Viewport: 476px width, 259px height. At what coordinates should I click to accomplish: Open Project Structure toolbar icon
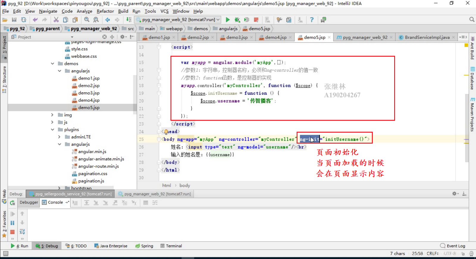(289, 20)
